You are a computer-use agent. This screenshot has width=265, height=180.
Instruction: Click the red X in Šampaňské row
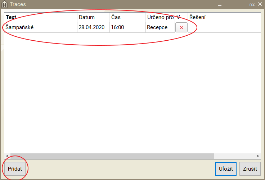[x=181, y=28]
